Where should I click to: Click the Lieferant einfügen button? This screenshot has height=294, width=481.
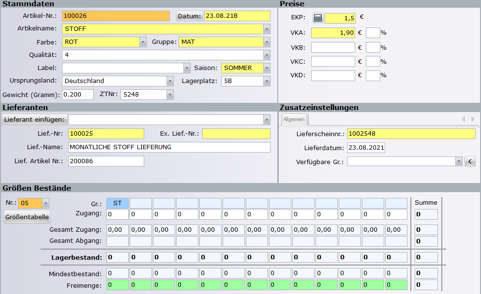34,120
